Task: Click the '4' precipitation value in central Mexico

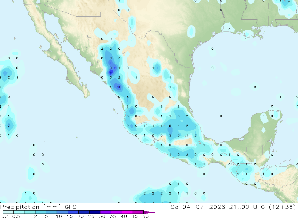Action: (179, 126)
